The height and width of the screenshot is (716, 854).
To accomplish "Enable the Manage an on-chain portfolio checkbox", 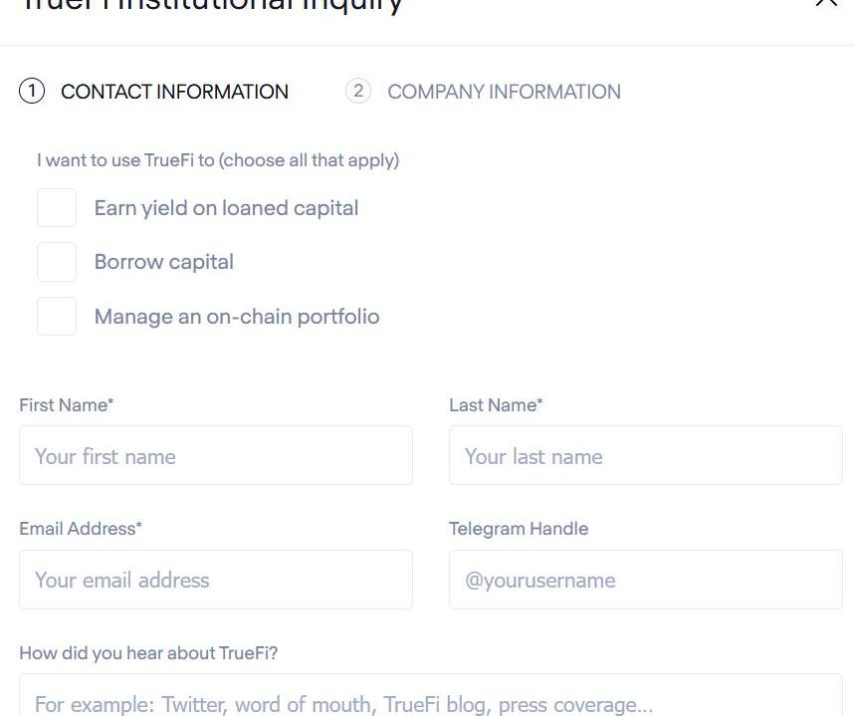I will coord(57,316).
